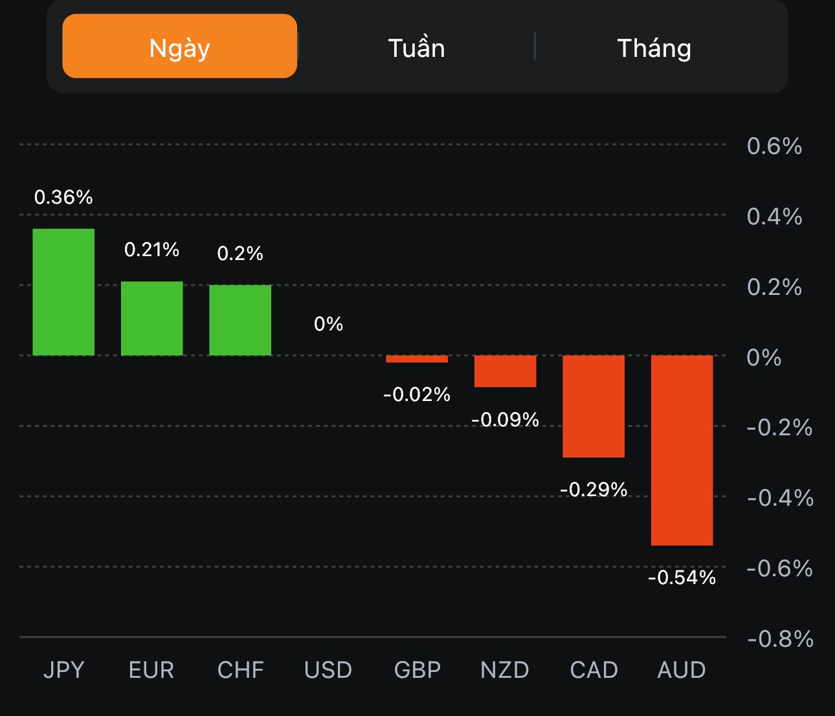Screen dimensions: 835x716
Task: Tap the green EUR bar
Action: point(151,318)
